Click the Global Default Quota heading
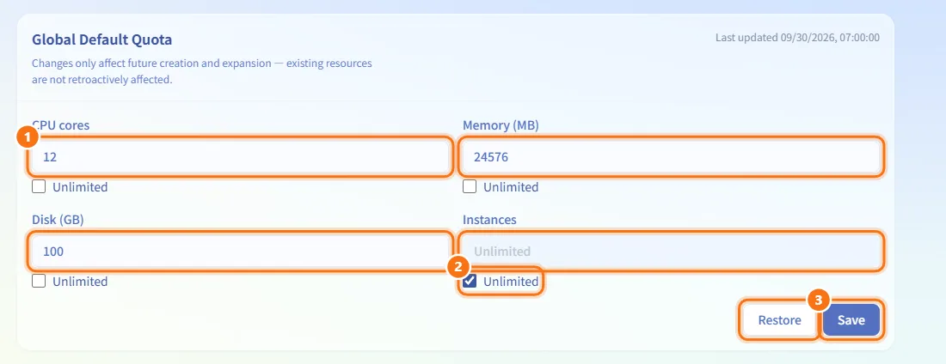946x364 pixels. [102, 39]
